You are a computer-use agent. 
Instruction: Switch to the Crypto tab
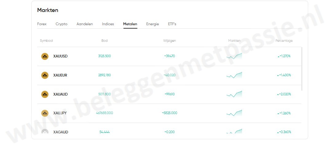tap(62, 24)
